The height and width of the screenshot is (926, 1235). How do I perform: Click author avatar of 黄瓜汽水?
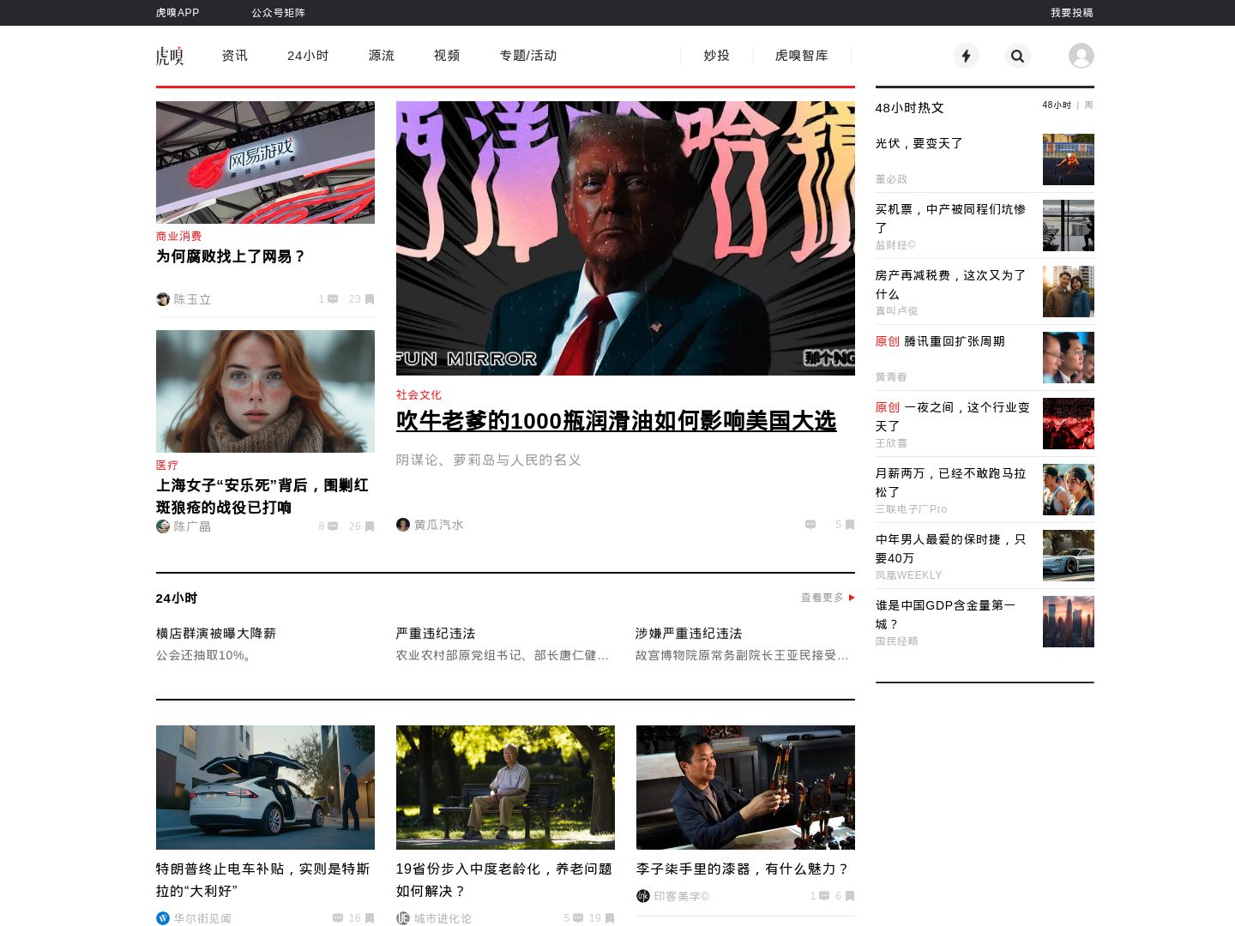coord(403,525)
